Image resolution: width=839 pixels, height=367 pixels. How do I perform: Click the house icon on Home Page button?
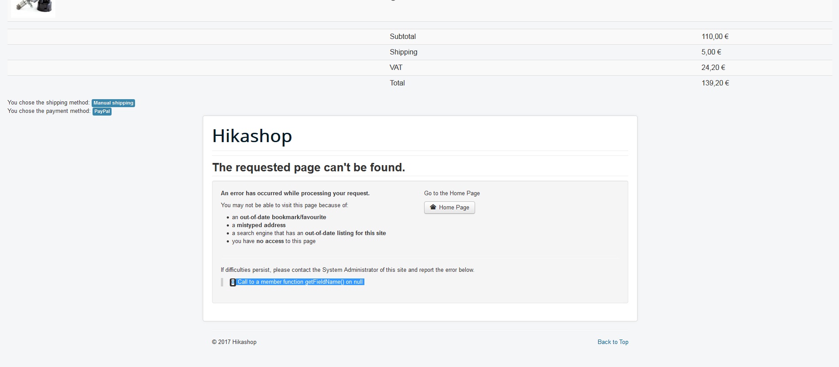433,207
